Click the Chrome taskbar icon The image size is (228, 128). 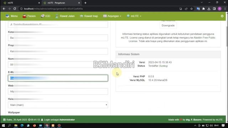(47, 126)
